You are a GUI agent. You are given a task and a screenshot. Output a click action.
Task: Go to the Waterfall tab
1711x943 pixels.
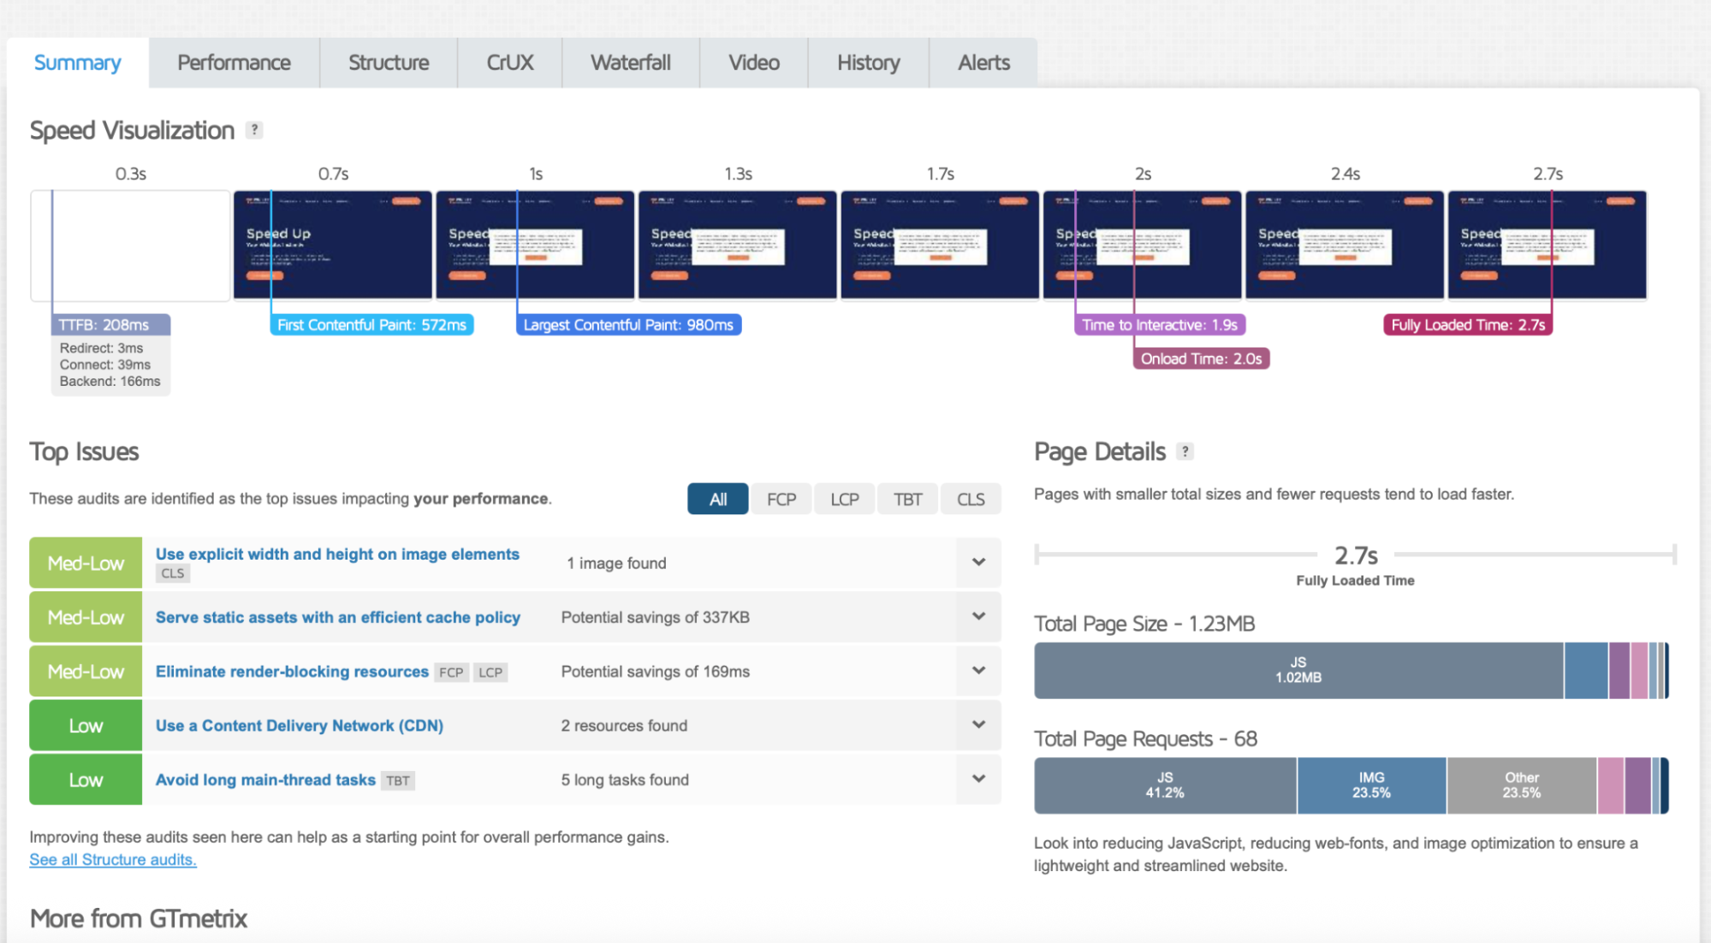point(631,62)
